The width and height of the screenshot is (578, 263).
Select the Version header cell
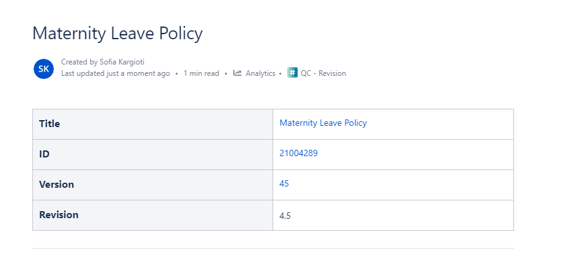click(152, 185)
